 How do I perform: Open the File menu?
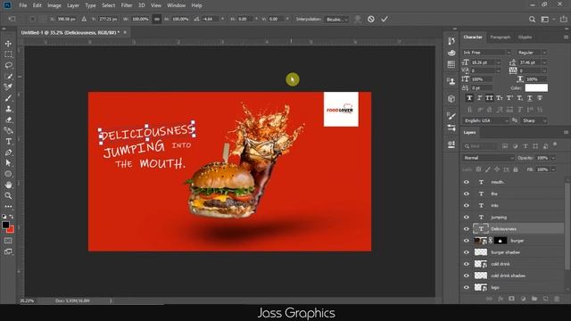pyautogui.click(x=23, y=5)
